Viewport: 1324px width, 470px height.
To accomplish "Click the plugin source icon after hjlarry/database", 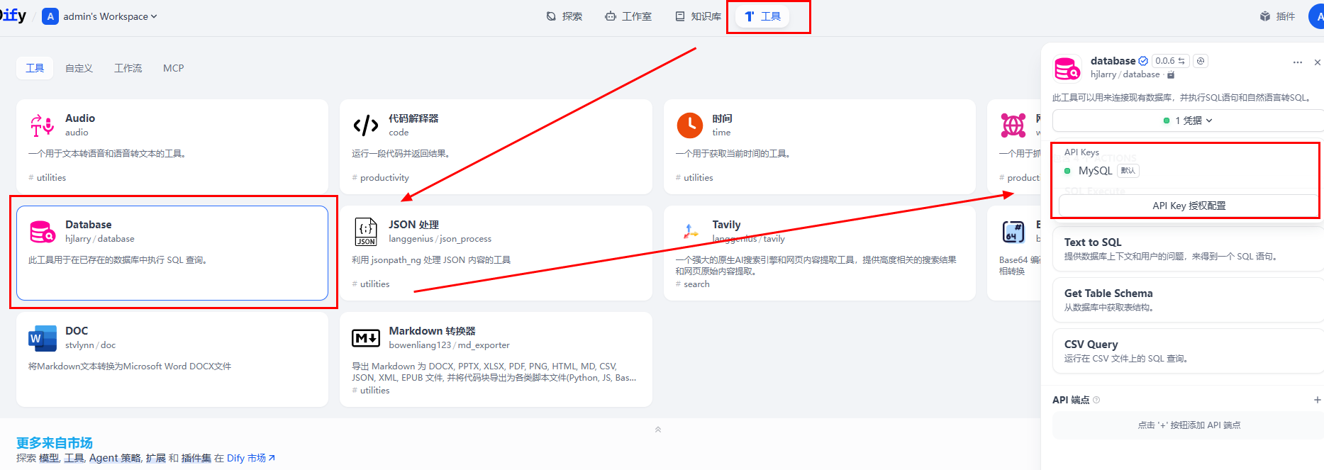I will point(1171,74).
